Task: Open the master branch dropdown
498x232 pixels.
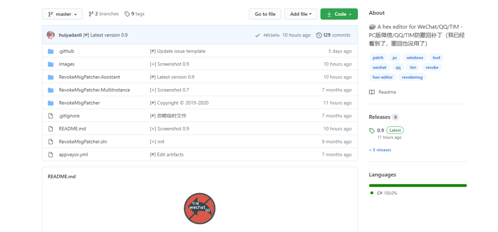Action: [62, 14]
